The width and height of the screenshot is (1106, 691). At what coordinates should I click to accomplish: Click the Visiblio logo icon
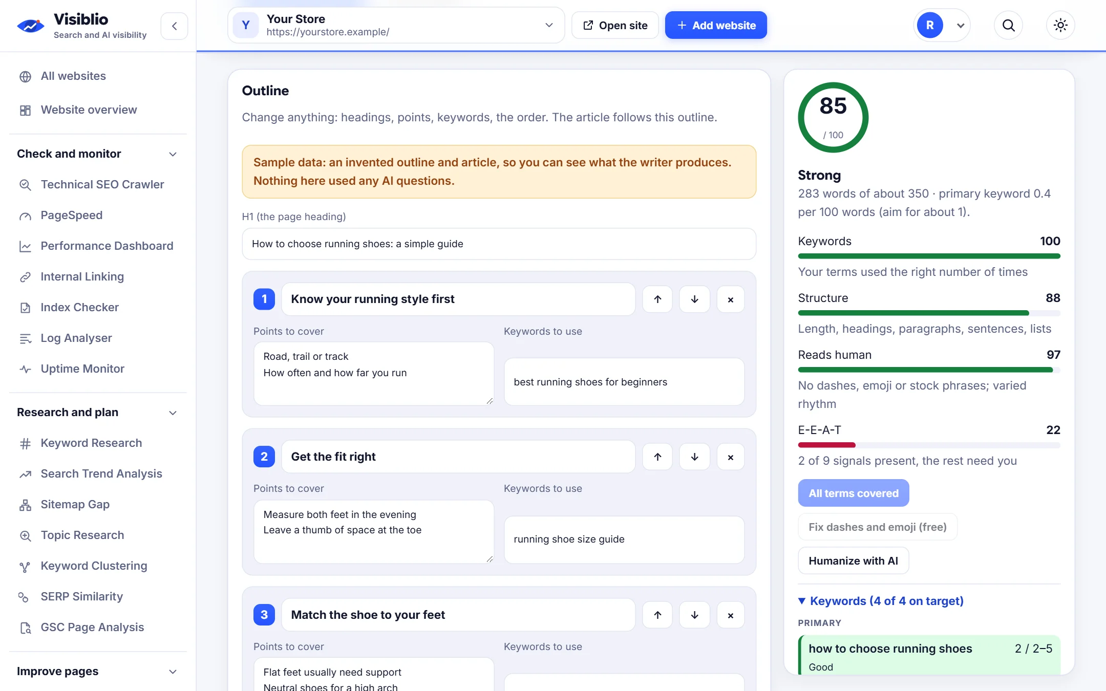click(x=30, y=25)
